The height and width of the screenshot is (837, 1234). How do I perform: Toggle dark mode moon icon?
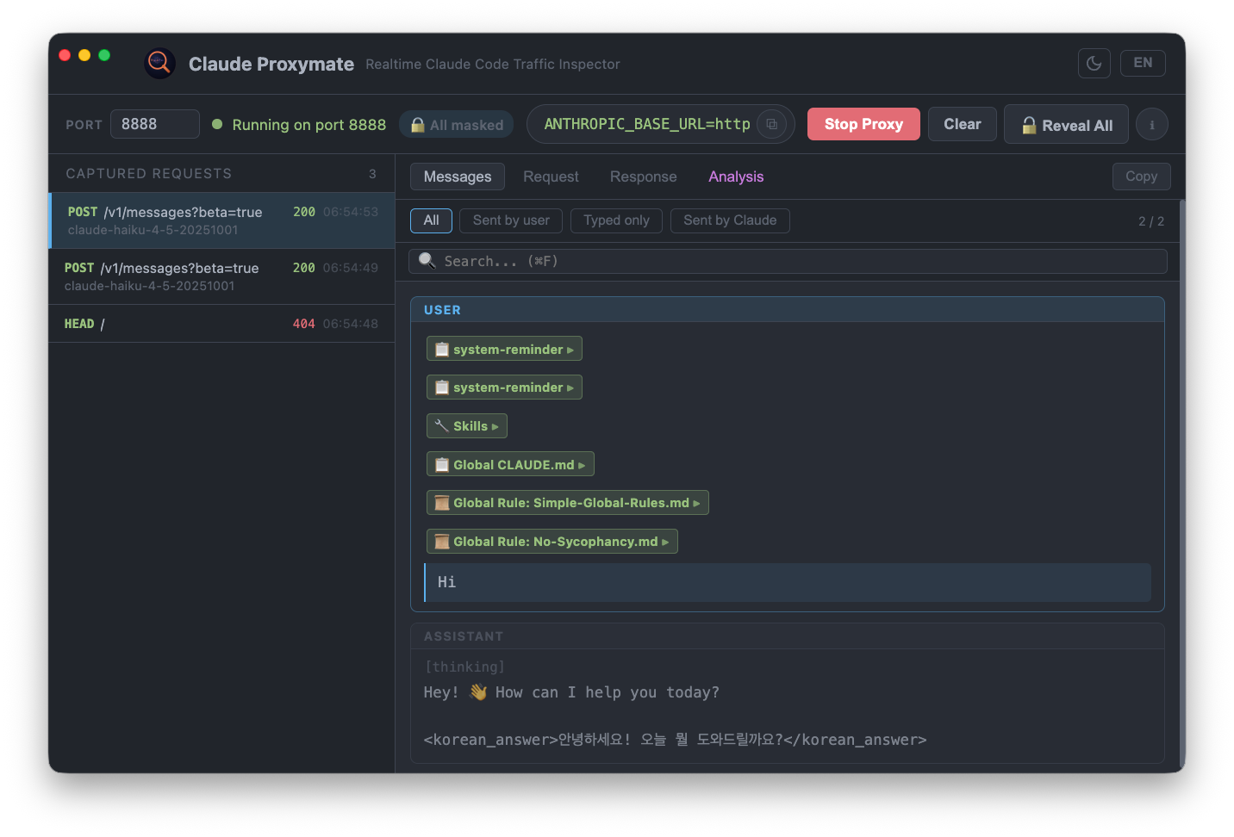[1094, 63]
